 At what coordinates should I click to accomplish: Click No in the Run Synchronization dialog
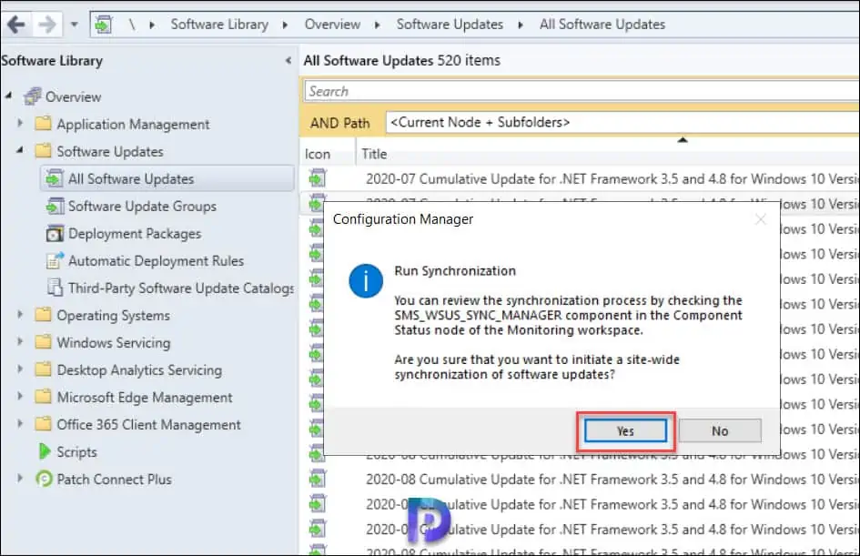720,431
